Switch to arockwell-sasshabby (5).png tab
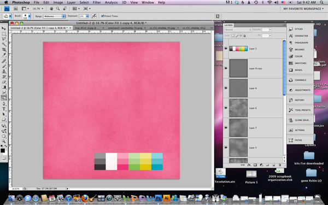Image resolution: width=328 pixels, height=205 pixels. [x=126, y=28]
